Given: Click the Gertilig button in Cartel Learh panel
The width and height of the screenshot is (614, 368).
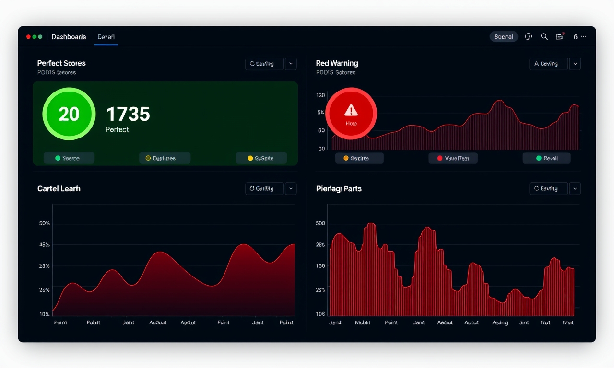Looking at the screenshot, I should pyautogui.click(x=264, y=188).
